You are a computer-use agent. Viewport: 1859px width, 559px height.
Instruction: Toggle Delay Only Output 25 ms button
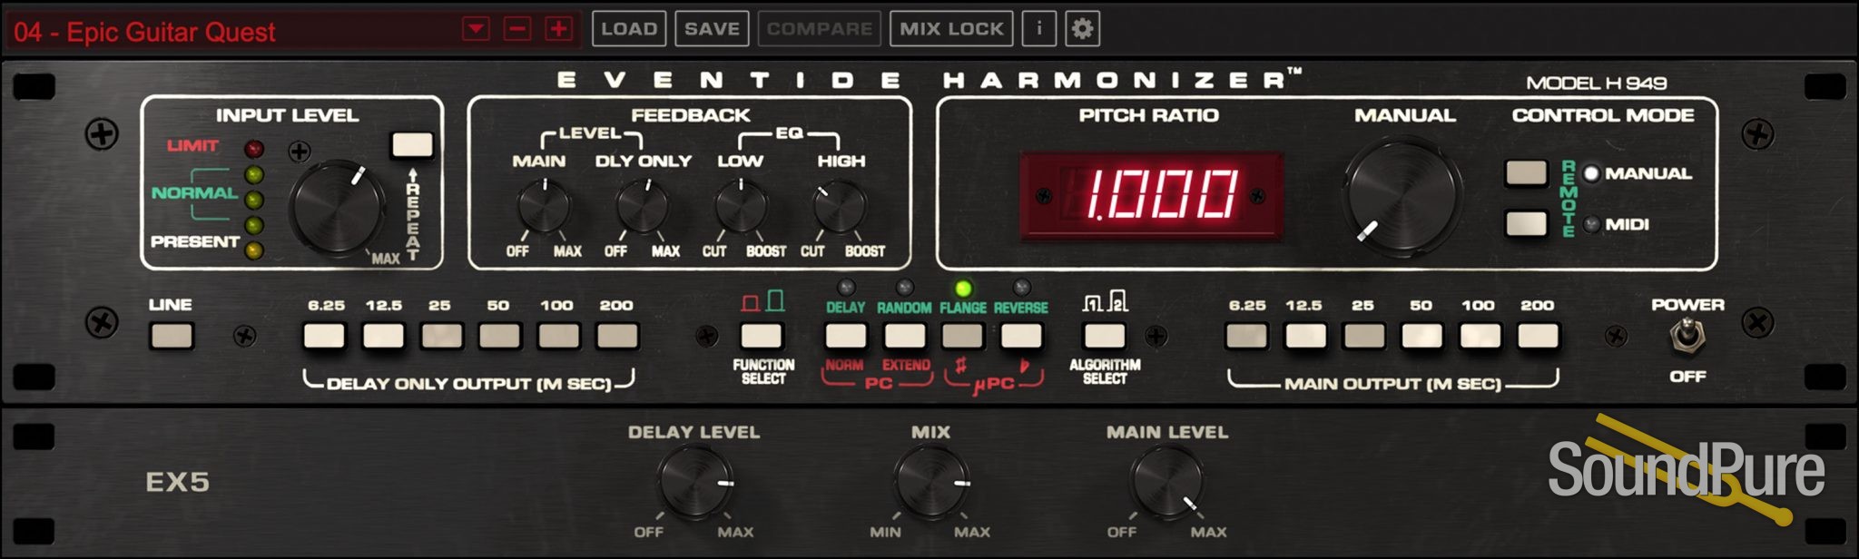441,336
